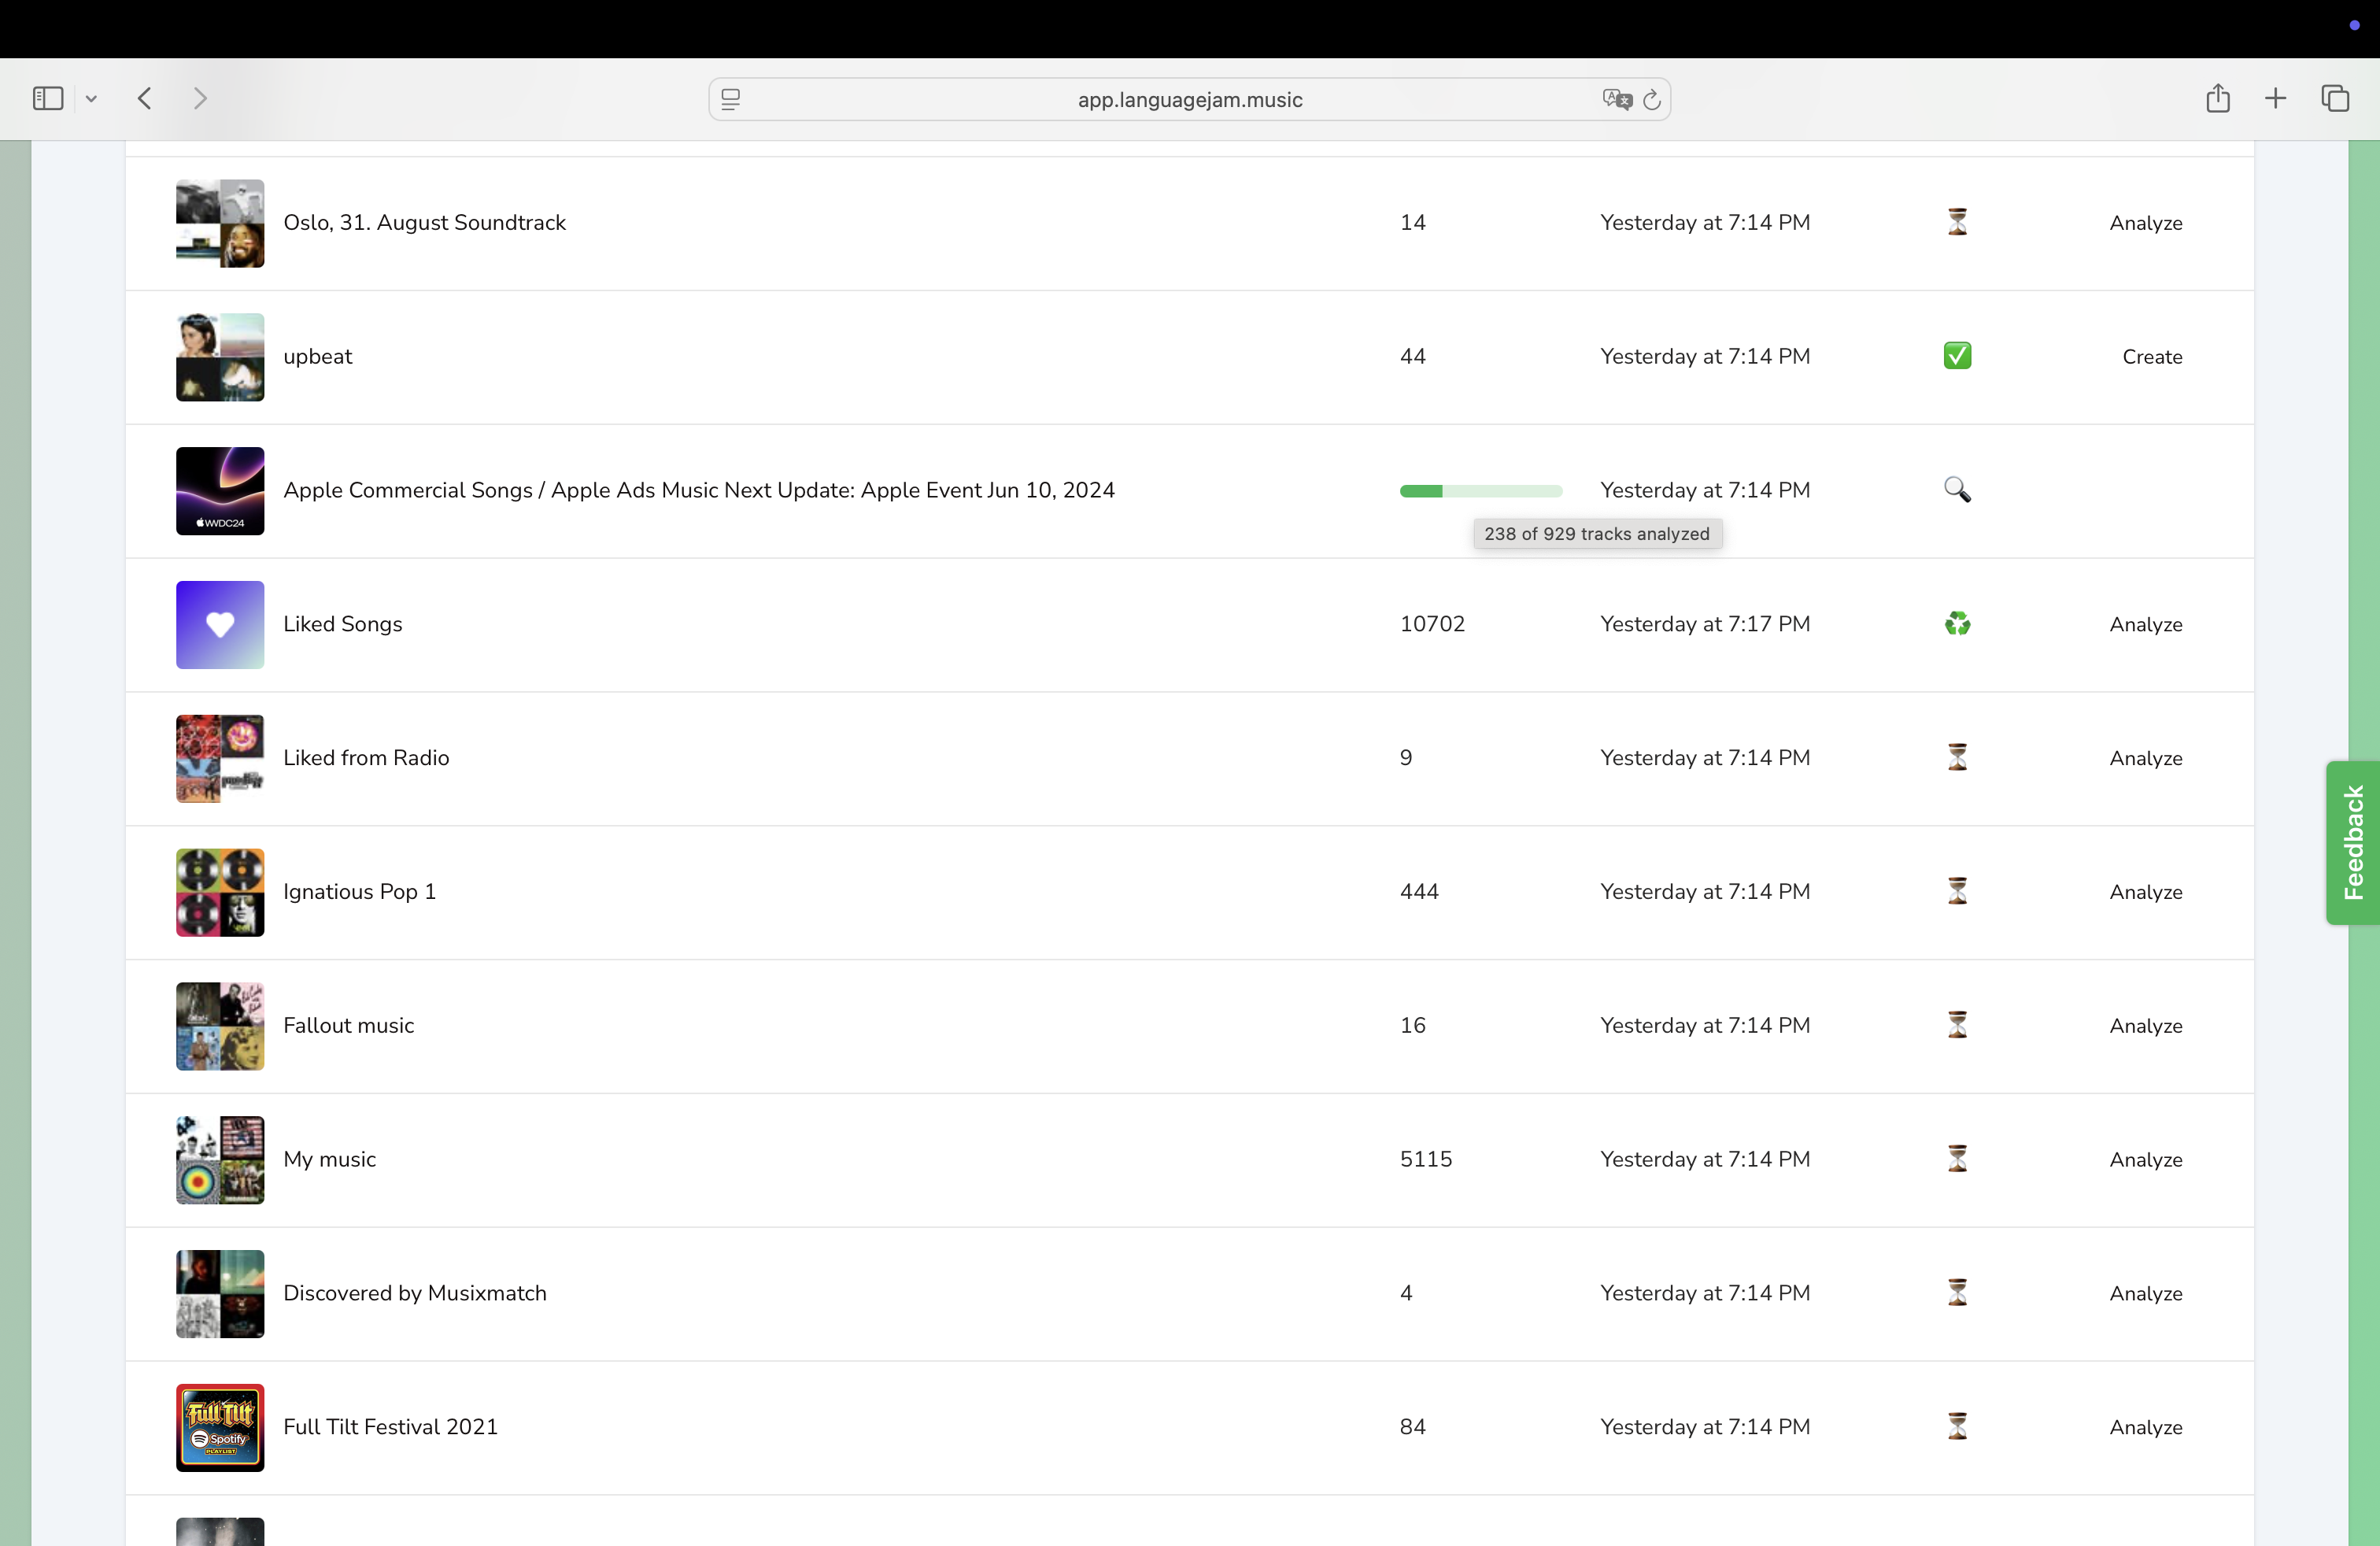Image resolution: width=2380 pixels, height=1546 pixels.
Task: Select the playlist name 'Liked from Radio'
Action: coord(366,758)
